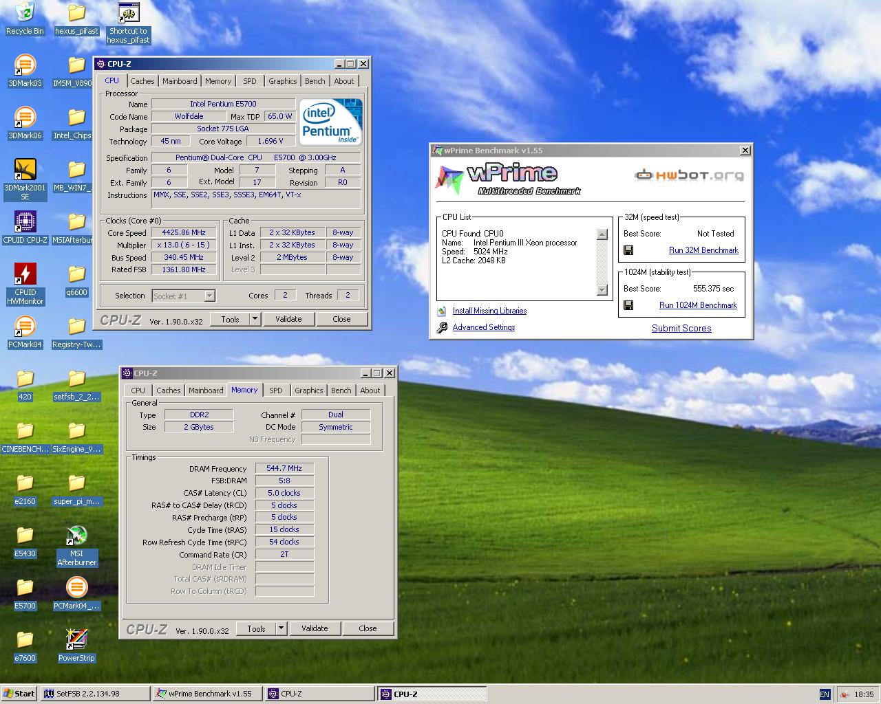The image size is (881, 704).
Task: Open the MSIAfterburner folder icon
Action: pyautogui.click(x=76, y=228)
